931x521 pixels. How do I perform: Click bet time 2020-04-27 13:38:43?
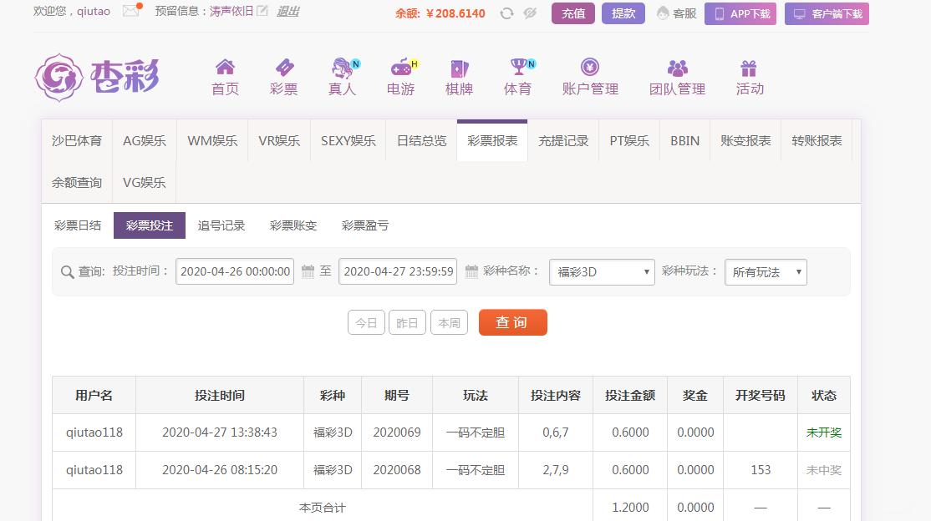click(x=220, y=432)
